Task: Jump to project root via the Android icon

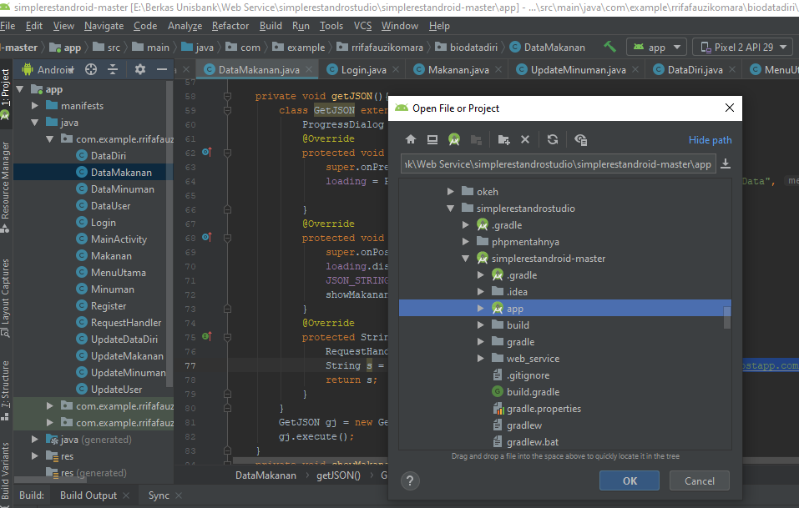Action: [x=454, y=139]
